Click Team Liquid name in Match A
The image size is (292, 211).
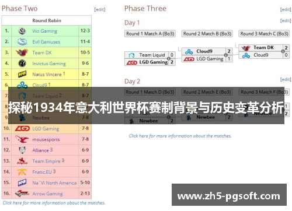[152, 55]
